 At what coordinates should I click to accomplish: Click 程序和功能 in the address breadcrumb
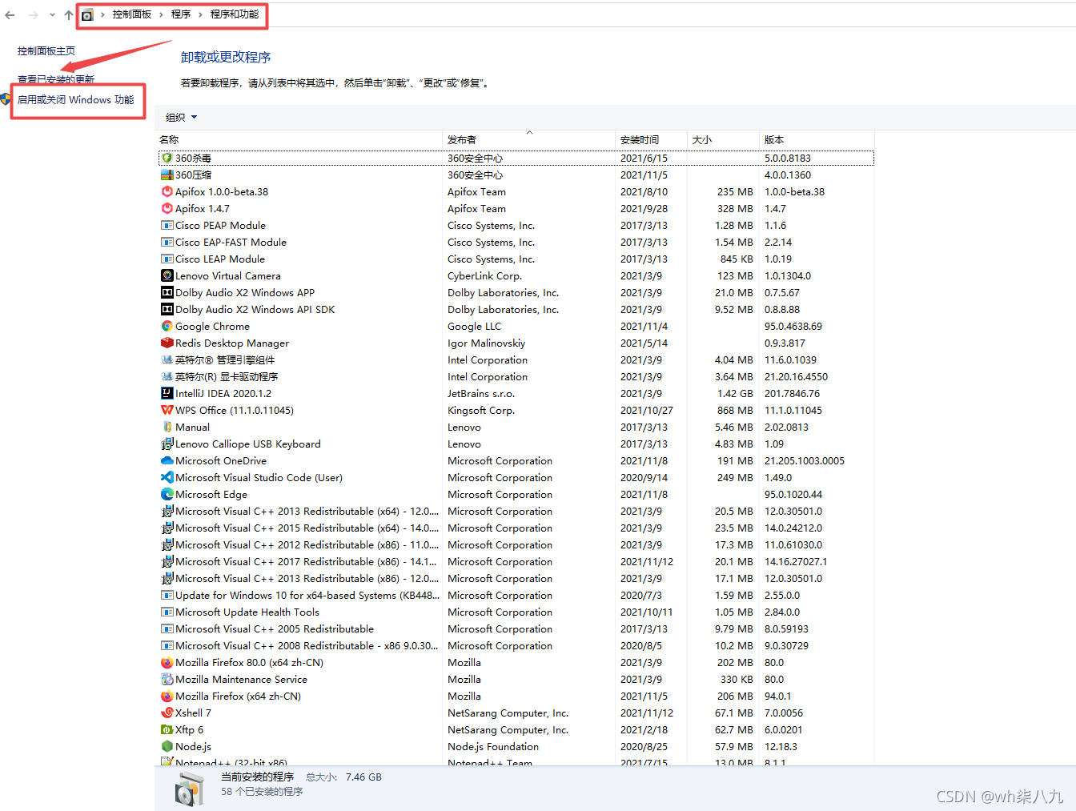click(235, 14)
